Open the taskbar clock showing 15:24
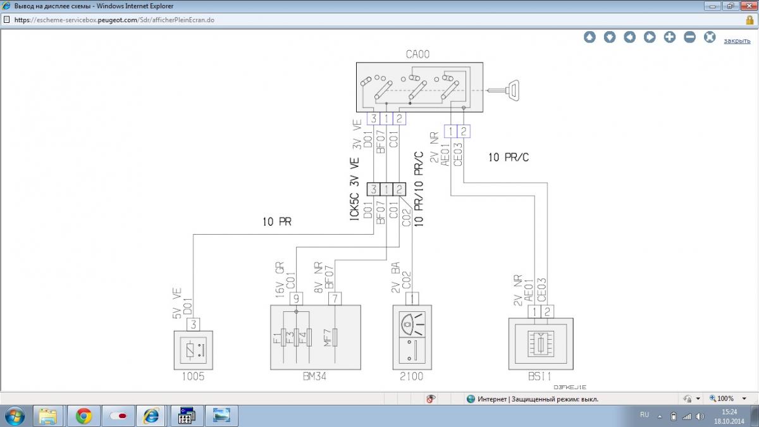 point(729,416)
